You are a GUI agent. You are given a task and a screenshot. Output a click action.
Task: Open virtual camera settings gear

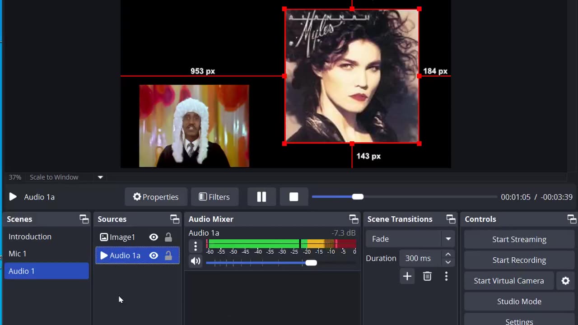pyautogui.click(x=565, y=281)
